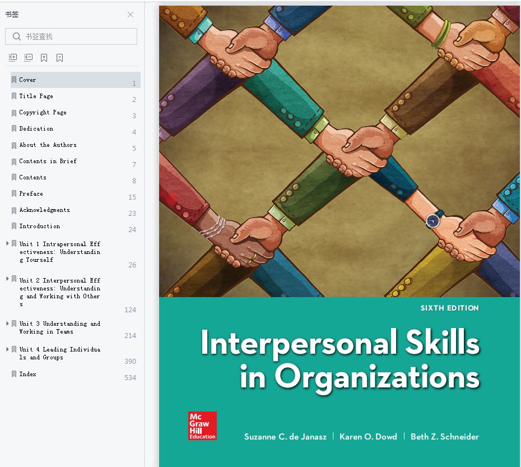Screen dimensions: 521x467
Task: Click the McGraw Hill Education logo on cover
Action: pos(202,426)
